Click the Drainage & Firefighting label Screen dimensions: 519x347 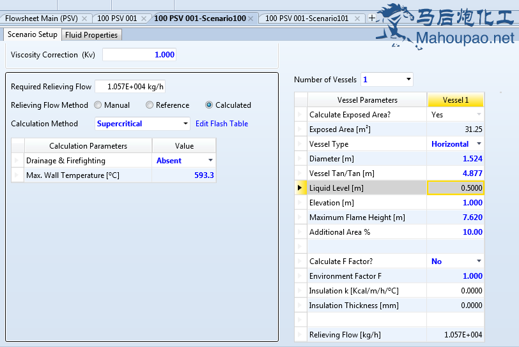tap(66, 161)
